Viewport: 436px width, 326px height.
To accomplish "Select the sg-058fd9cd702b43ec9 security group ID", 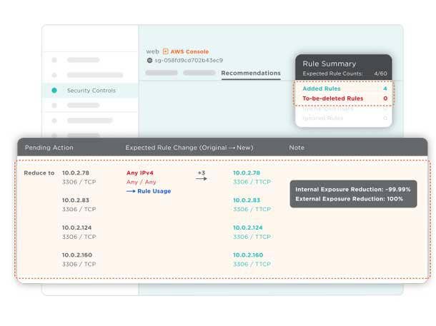I will point(189,61).
